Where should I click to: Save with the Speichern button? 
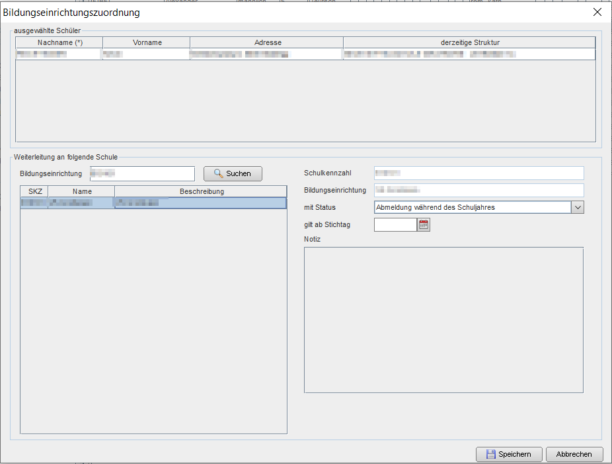pos(508,455)
